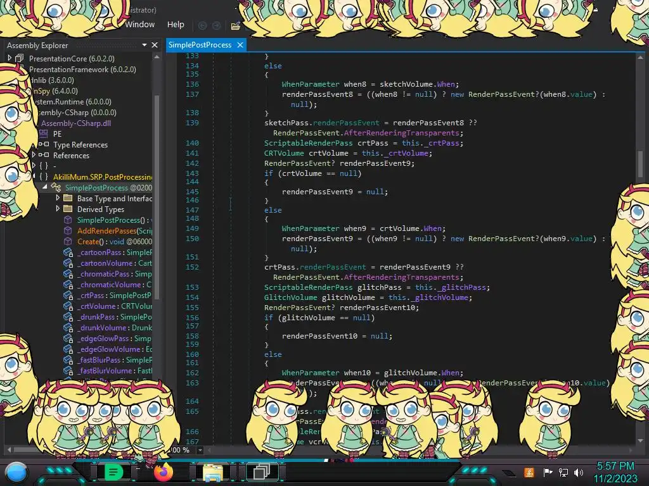Click the Base Type and Interfaces folder icon

click(68, 198)
